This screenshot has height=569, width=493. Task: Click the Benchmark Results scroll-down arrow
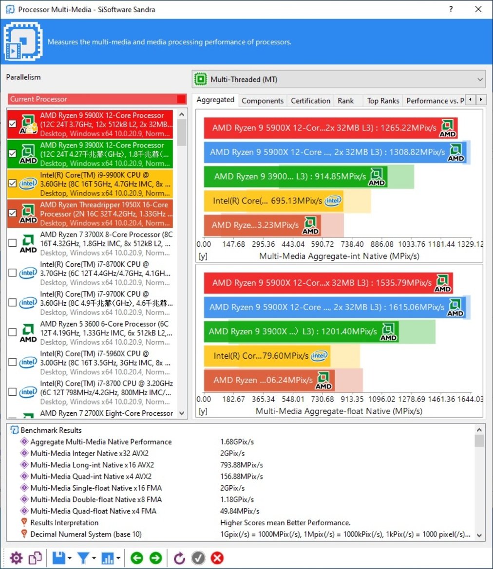pyautogui.click(x=479, y=535)
